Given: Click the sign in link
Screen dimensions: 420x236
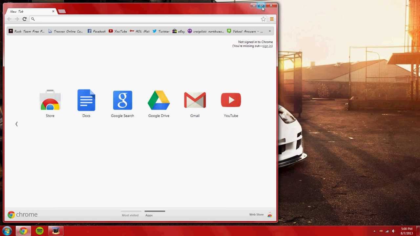Looking at the screenshot, I should [x=267, y=46].
